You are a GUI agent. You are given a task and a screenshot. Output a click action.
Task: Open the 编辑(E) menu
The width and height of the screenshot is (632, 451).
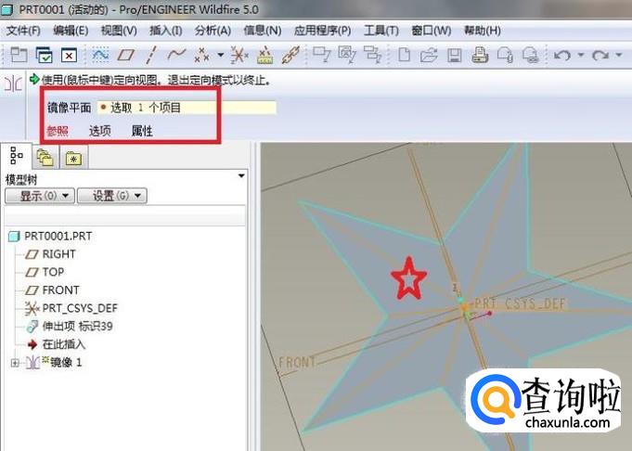point(71,31)
